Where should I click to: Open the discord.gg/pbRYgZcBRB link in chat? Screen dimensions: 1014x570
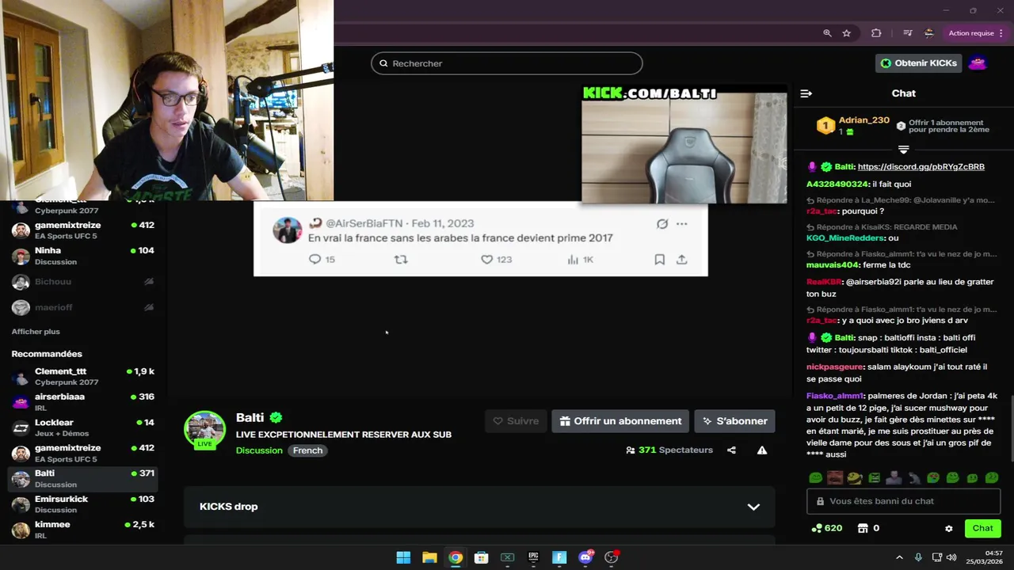pos(921,167)
